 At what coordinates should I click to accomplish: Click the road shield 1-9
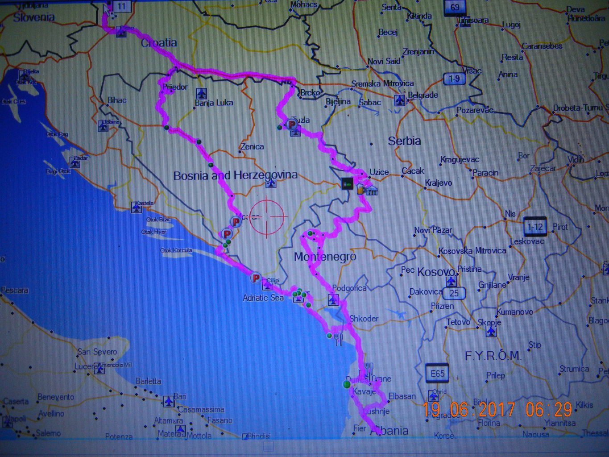454,79
